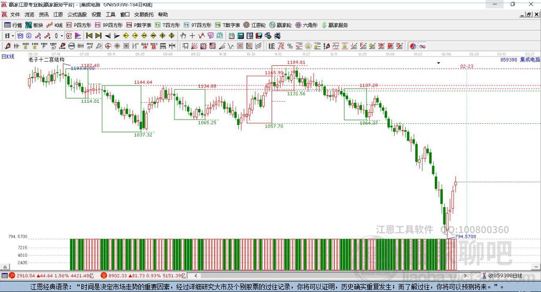Open the 公式选股 menu

[x=77, y=15]
